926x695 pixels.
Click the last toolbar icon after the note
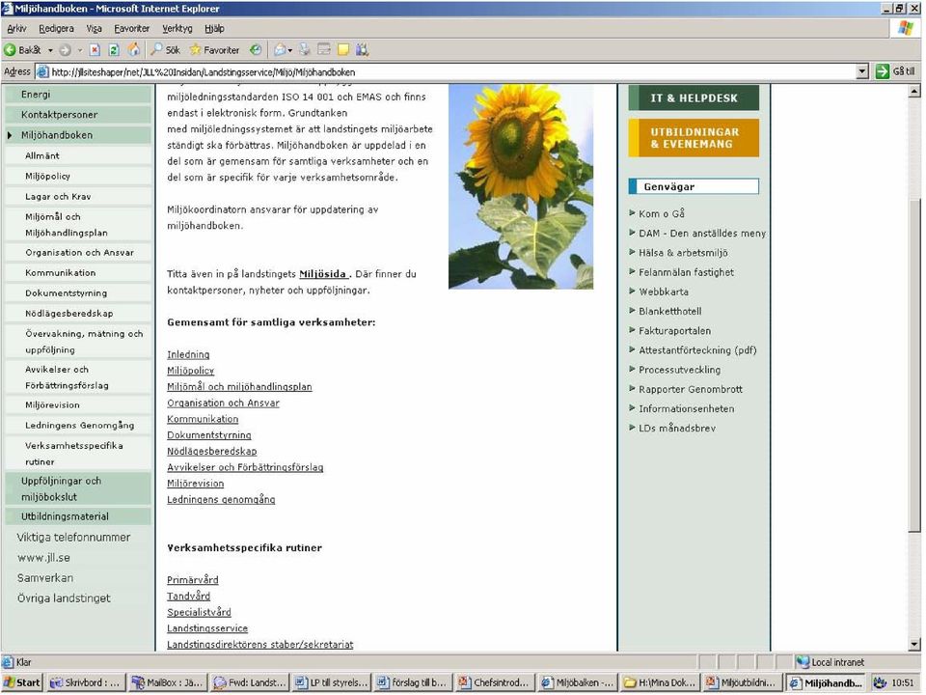(x=362, y=50)
